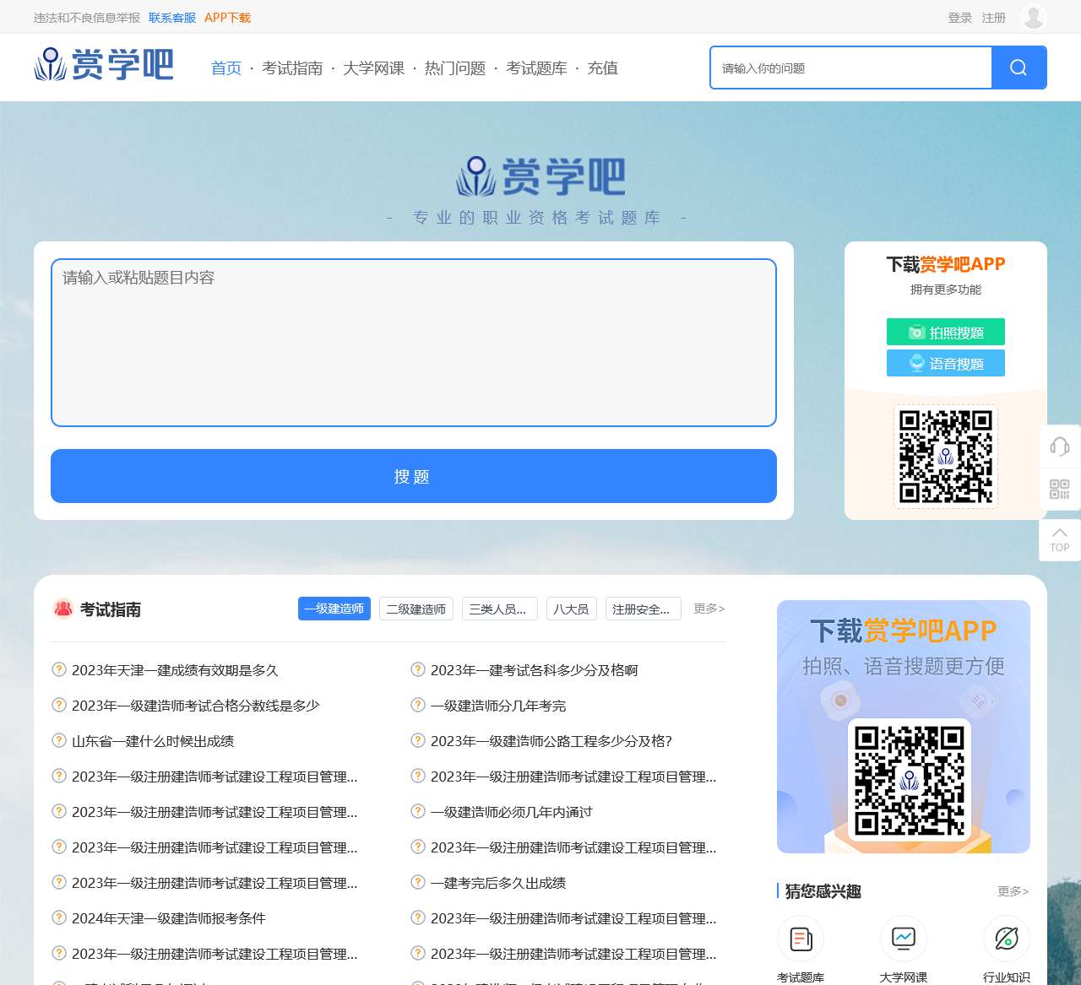Open the APP下载 link

tap(227, 18)
